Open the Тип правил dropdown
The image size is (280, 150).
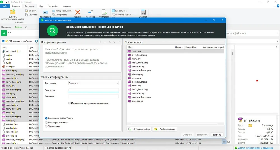(94, 83)
